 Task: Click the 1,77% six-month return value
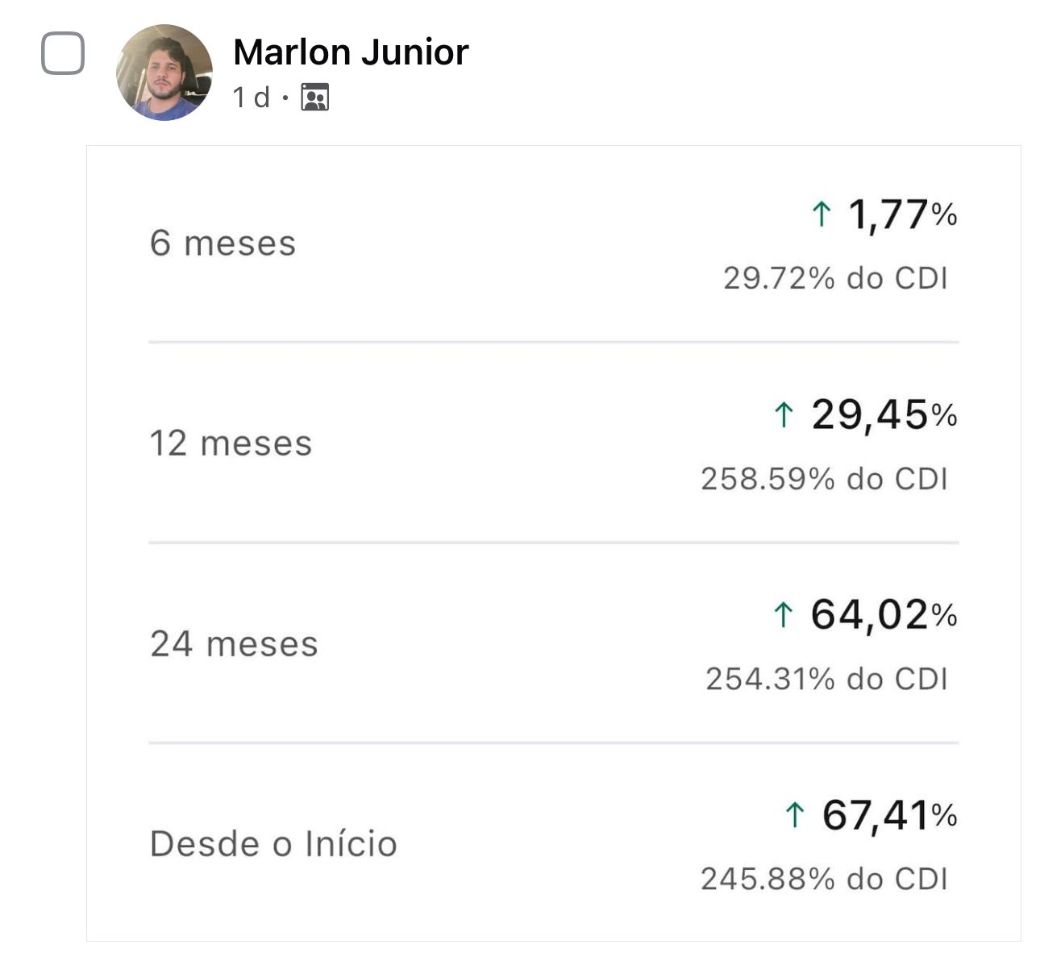tap(903, 215)
